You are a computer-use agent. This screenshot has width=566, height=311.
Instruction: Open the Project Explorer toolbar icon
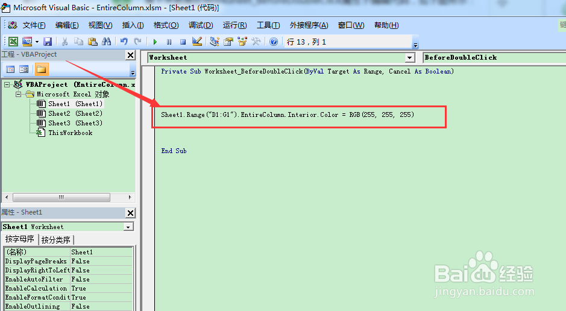[x=215, y=42]
